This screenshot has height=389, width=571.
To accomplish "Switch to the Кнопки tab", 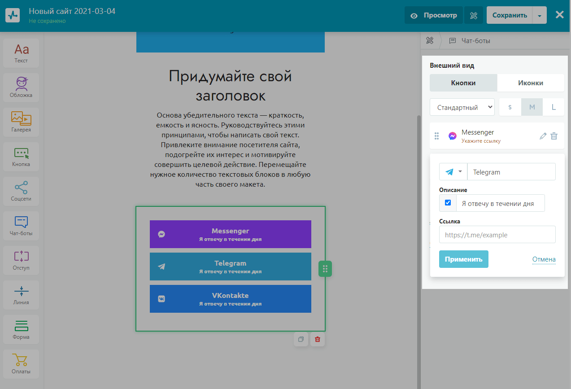I will coord(463,83).
